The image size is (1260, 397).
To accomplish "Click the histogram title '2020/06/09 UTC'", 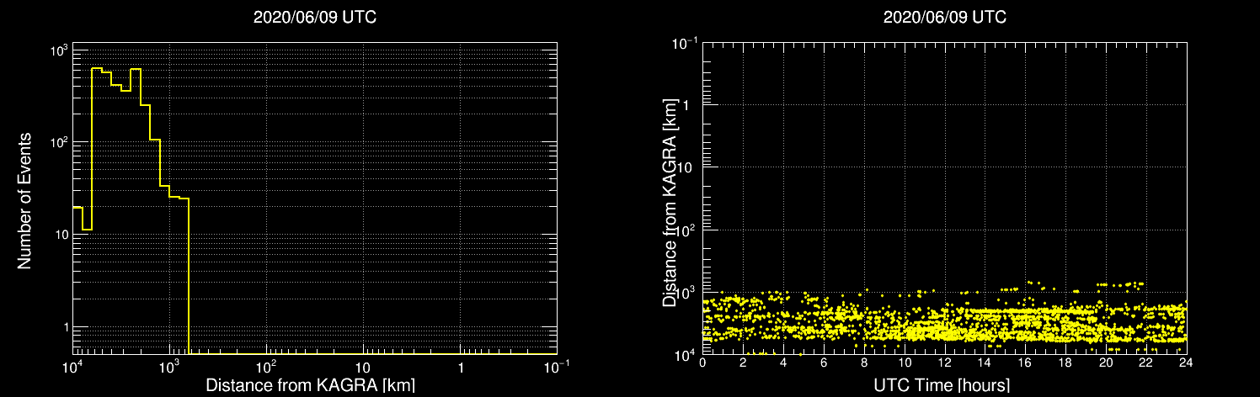I will pos(314,18).
